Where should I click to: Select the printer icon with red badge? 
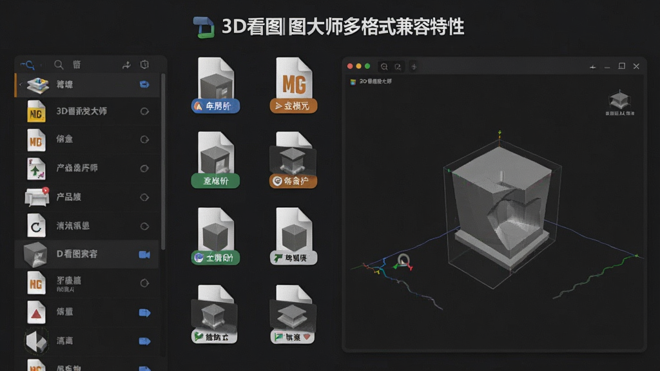(x=37, y=197)
